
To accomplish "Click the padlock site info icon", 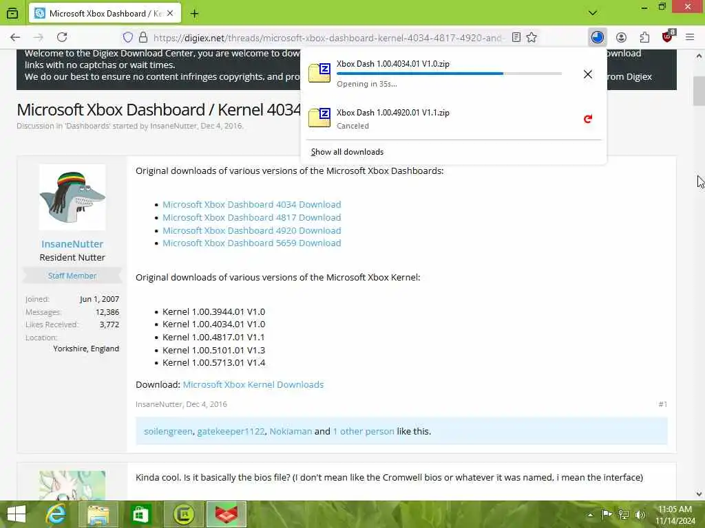I will [143, 38].
